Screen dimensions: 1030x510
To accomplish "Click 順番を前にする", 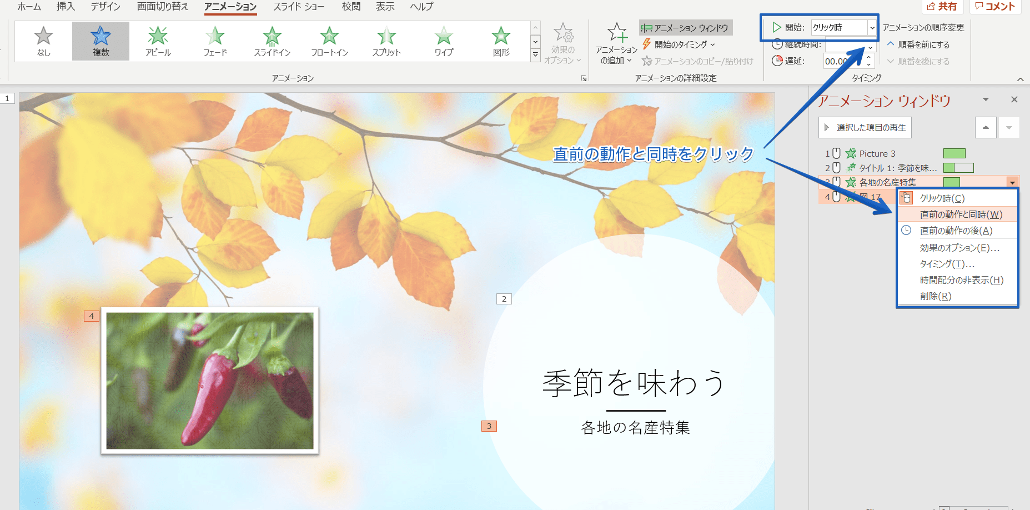I will tap(918, 44).
